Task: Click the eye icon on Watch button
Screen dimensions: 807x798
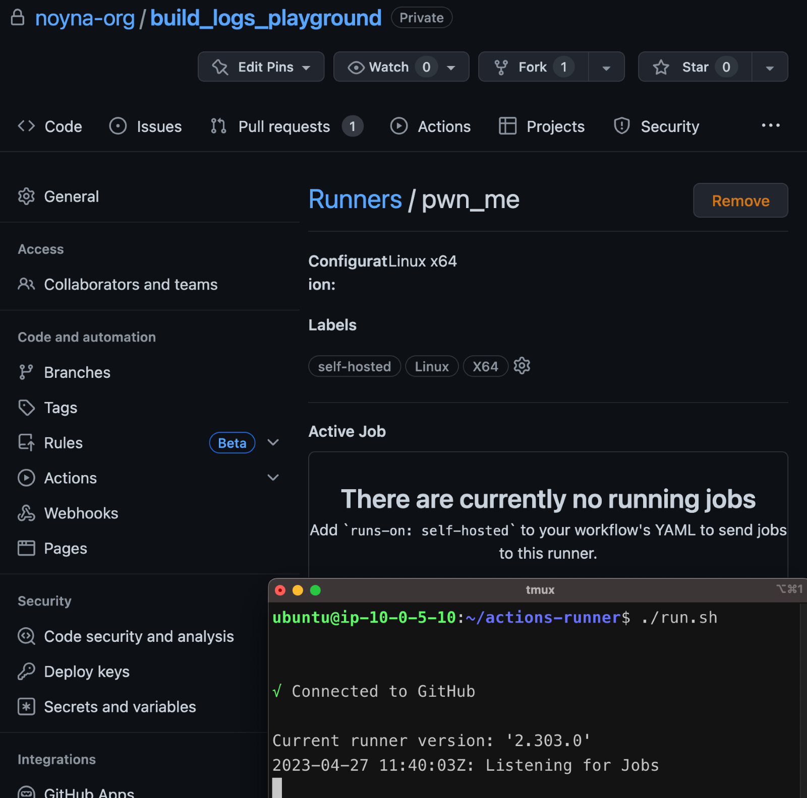Action: pyautogui.click(x=356, y=68)
